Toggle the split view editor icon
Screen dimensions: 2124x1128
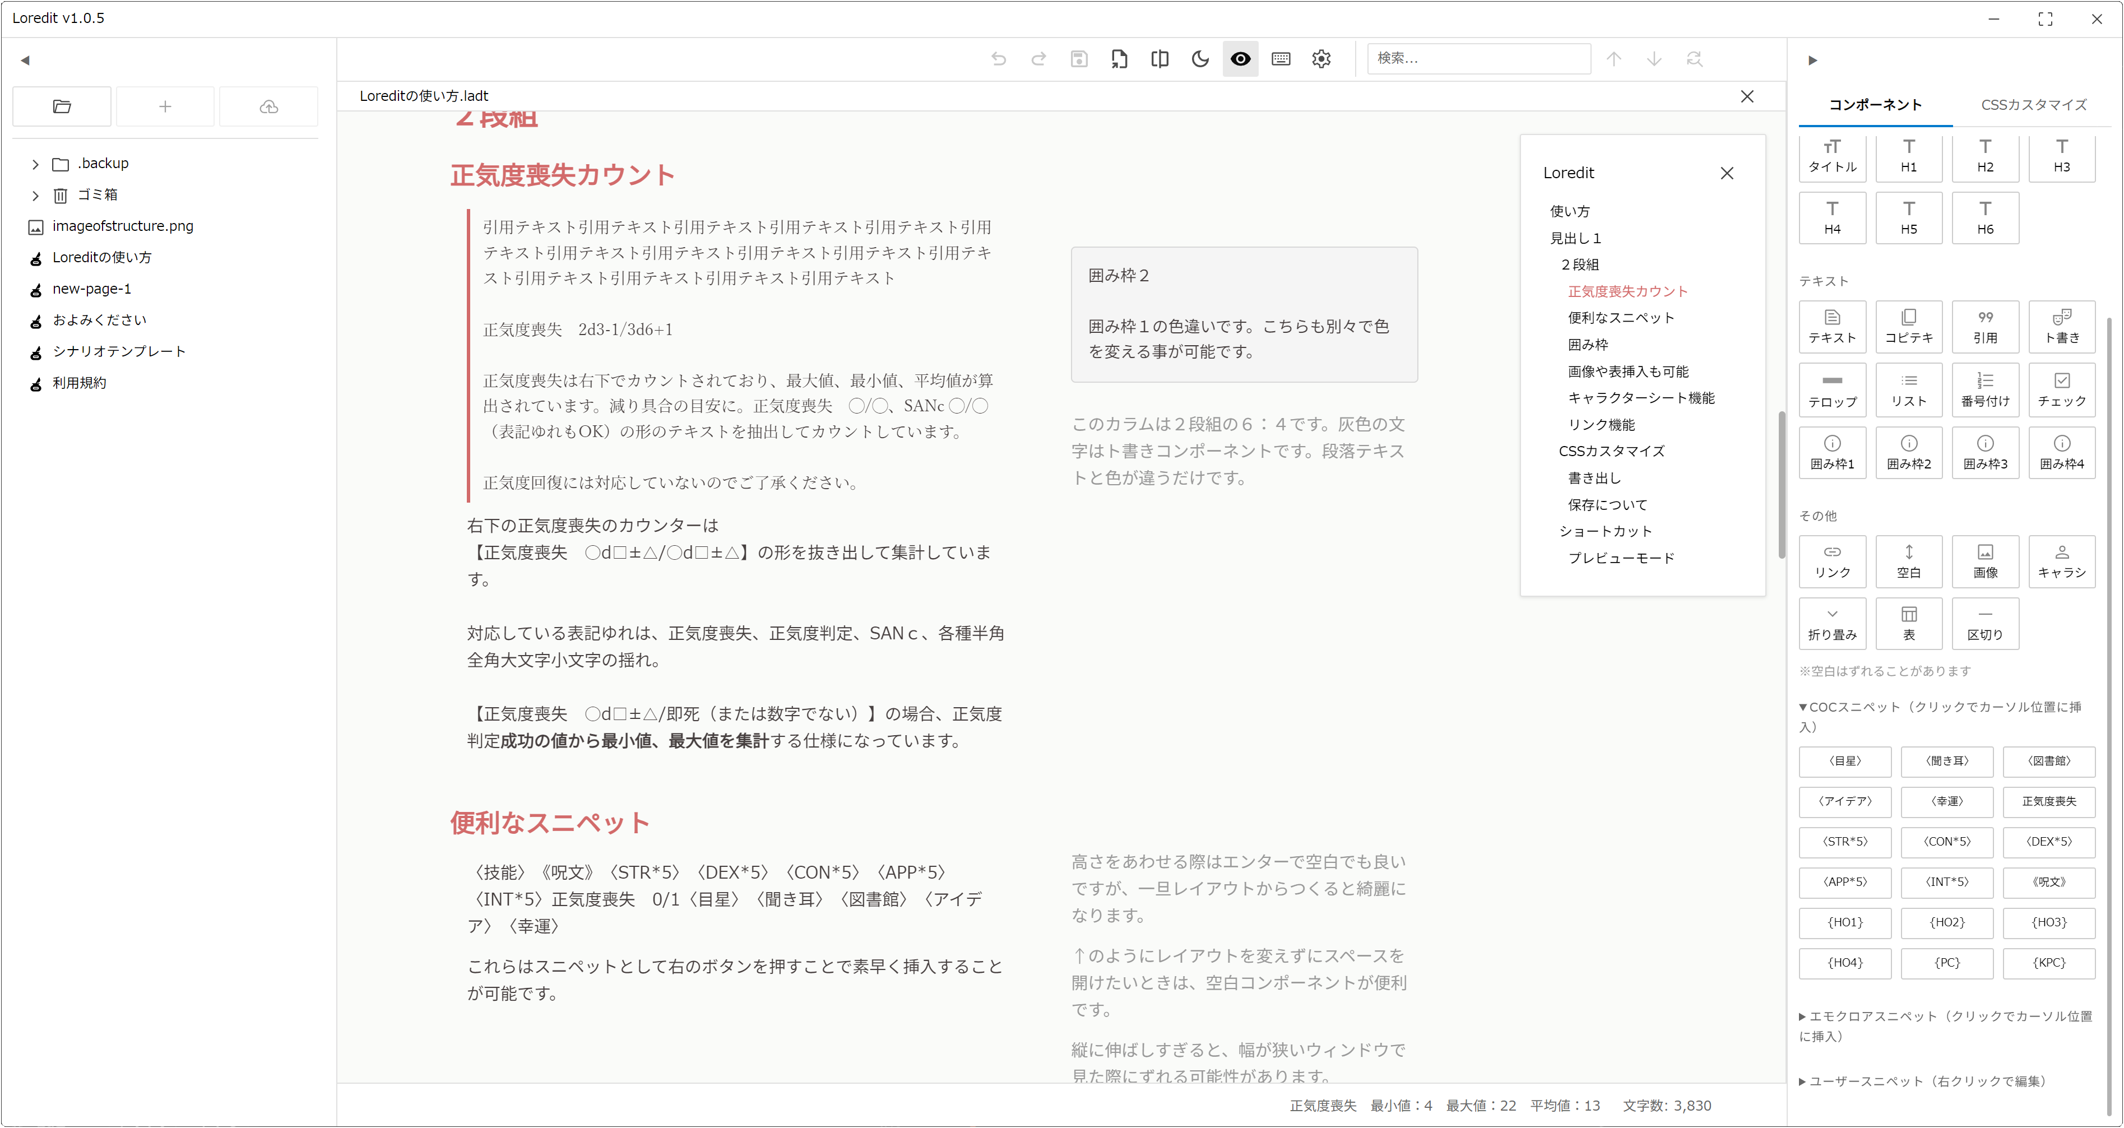coord(1160,58)
